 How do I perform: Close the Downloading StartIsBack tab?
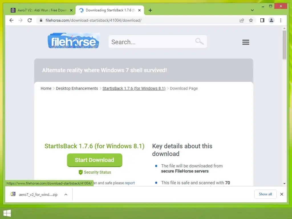click(139, 10)
